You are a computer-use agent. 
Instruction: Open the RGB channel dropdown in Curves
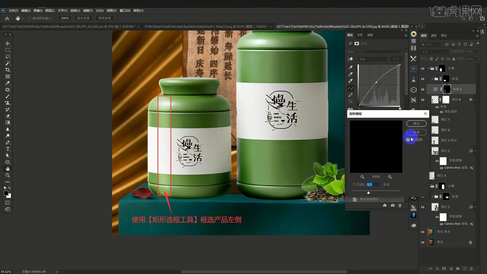coord(372,59)
